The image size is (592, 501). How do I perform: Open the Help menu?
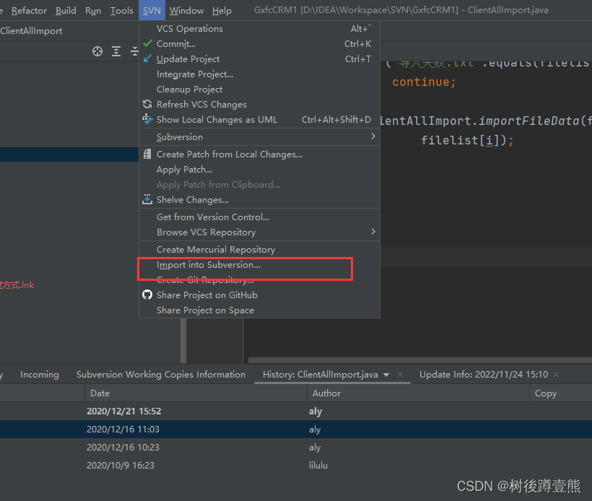(x=222, y=11)
